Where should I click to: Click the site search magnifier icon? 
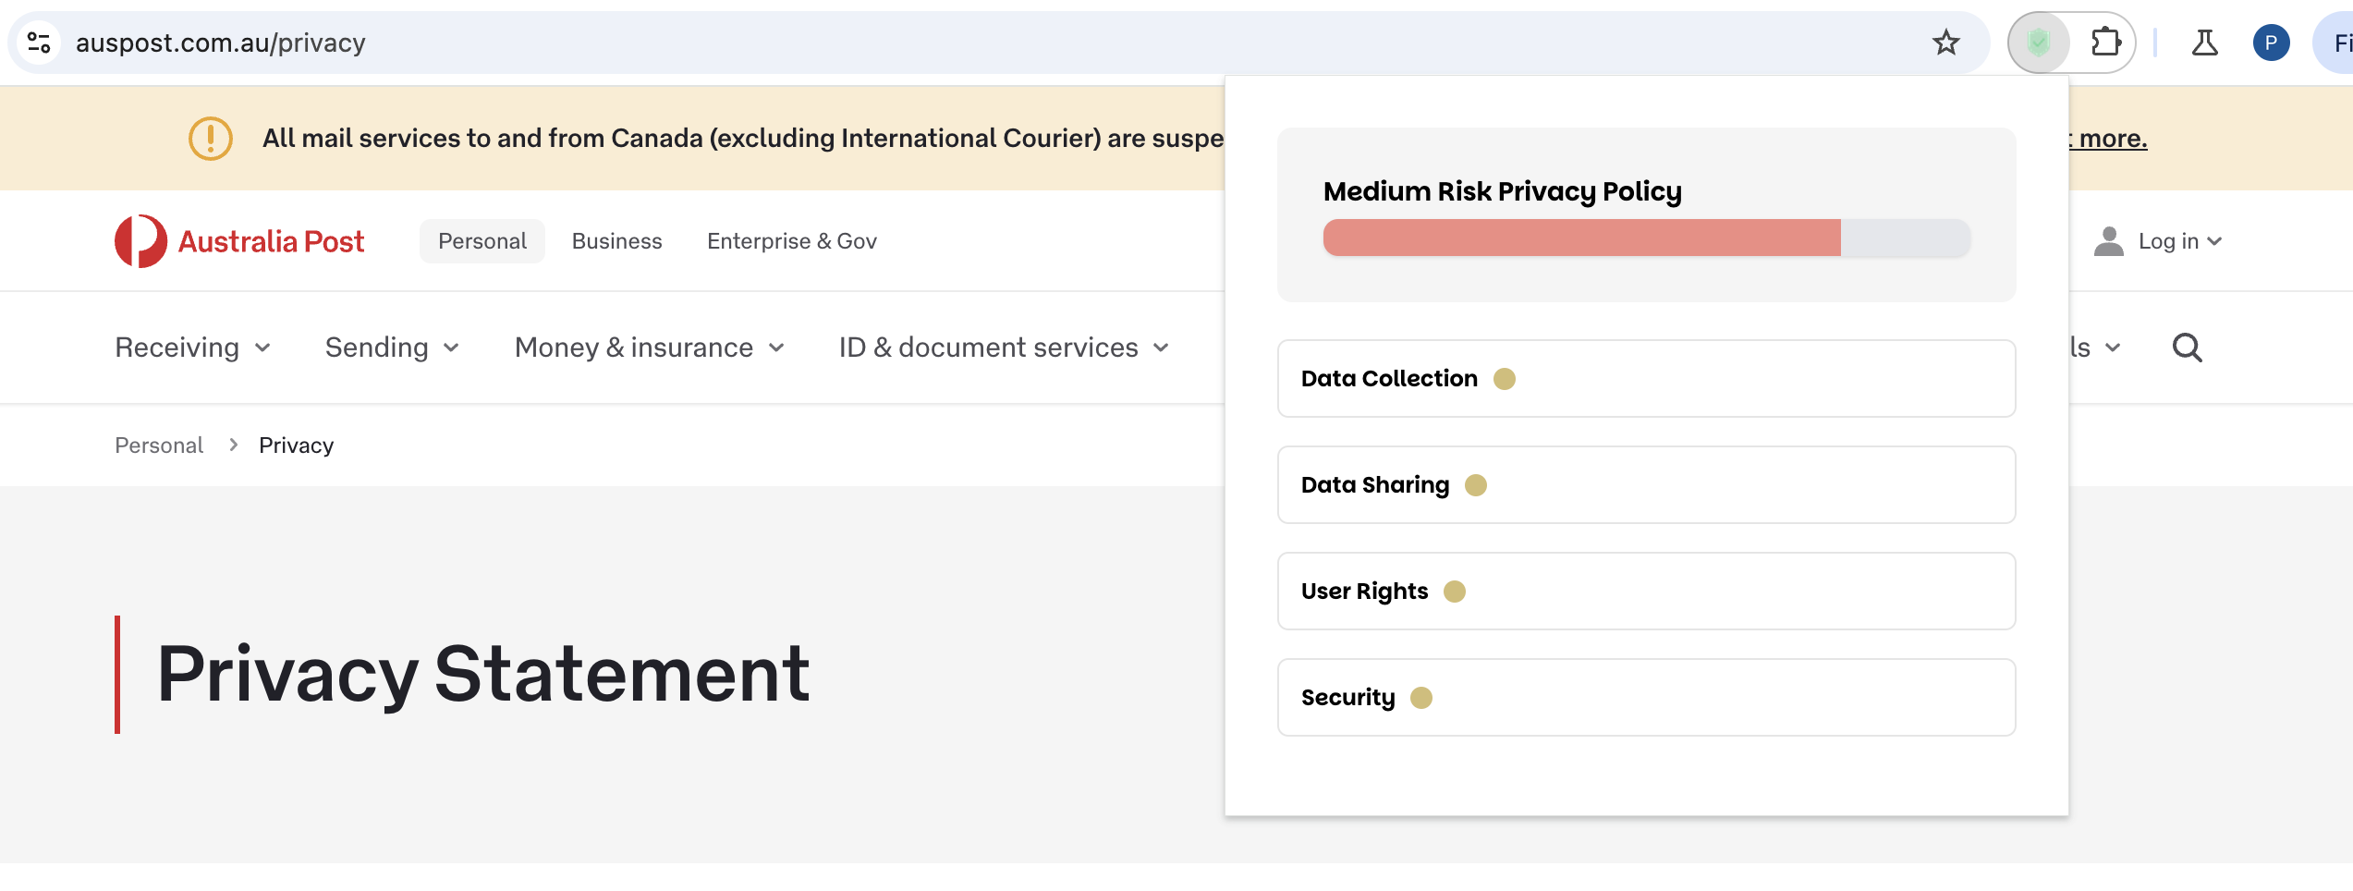tap(2187, 348)
